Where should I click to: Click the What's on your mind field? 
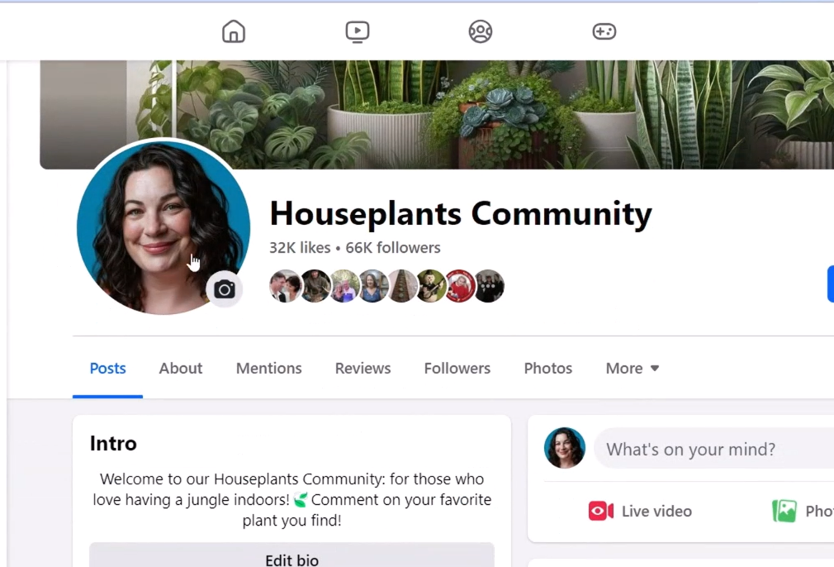pos(713,449)
